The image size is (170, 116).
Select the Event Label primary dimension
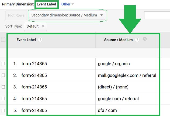(46, 4)
